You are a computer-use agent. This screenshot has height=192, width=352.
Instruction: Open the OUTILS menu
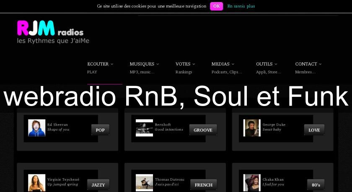pyautogui.click(x=264, y=64)
